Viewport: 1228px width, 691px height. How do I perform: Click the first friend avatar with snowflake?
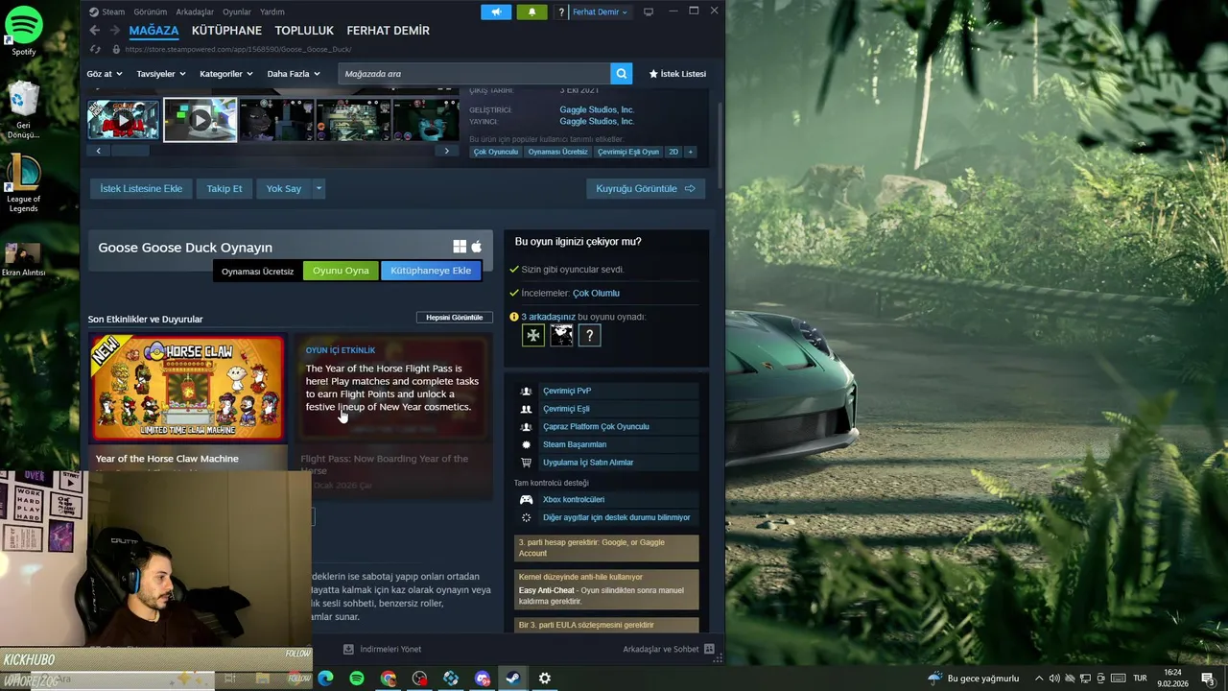(x=533, y=335)
